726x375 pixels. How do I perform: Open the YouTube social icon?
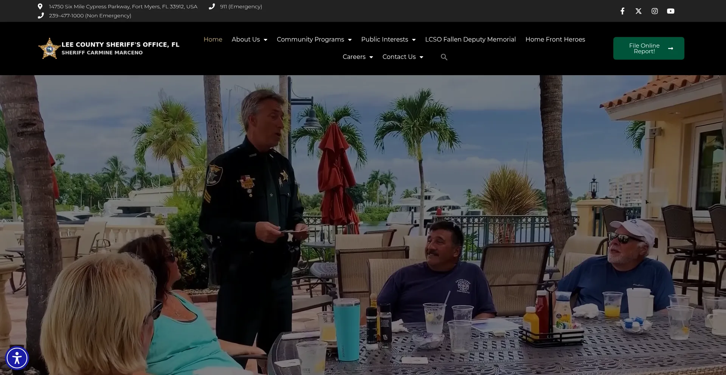click(x=670, y=11)
